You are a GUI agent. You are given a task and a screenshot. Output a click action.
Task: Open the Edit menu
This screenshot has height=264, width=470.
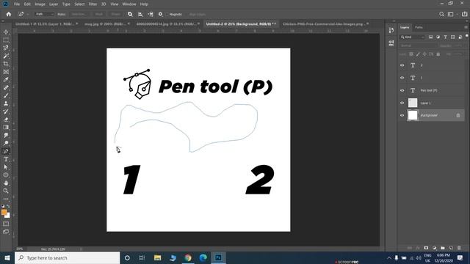(27, 4)
